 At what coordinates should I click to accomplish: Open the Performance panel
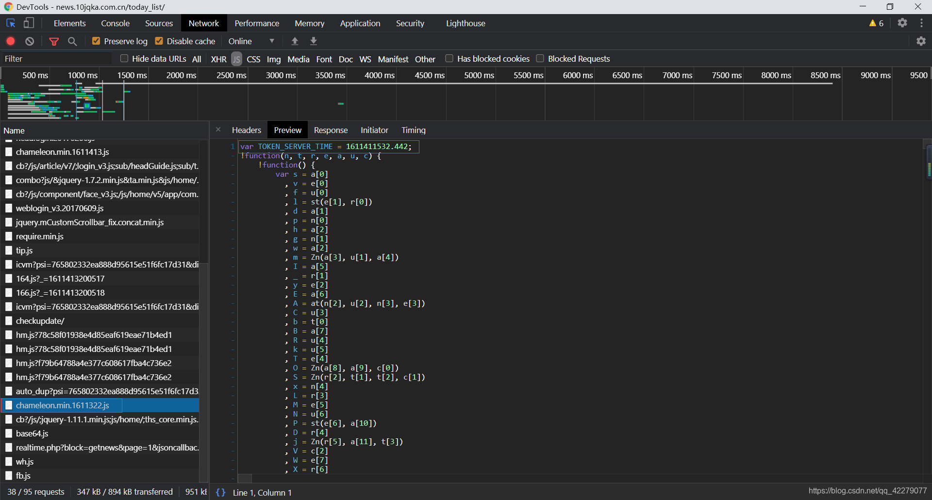coord(257,23)
